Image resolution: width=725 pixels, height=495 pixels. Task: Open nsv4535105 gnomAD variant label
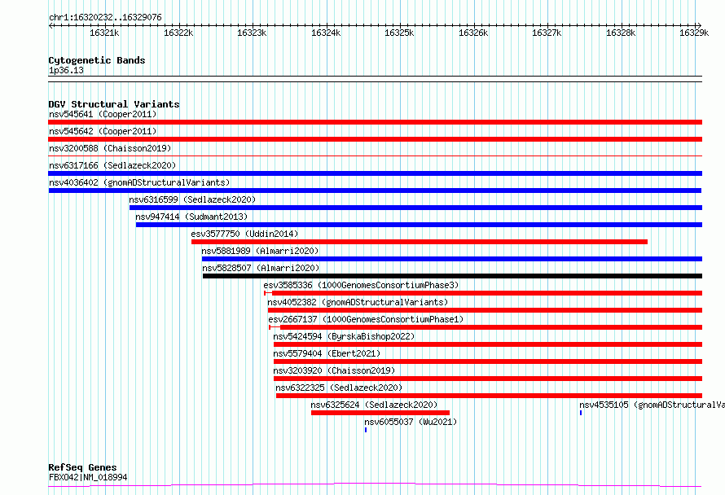pos(652,405)
